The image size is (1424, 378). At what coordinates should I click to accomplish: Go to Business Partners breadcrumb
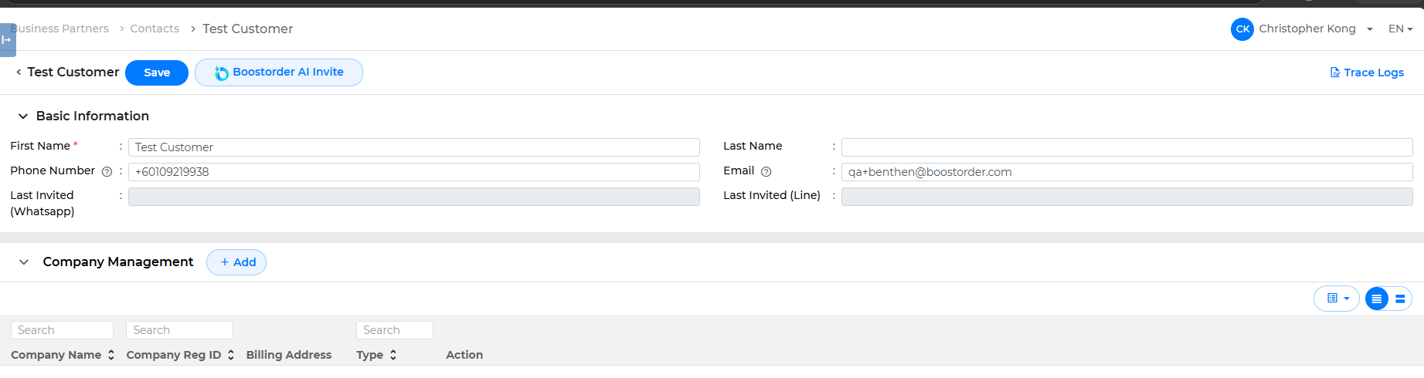63,29
